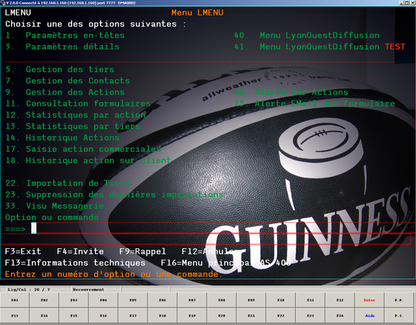The image size is (416, 325).
Task: Select option 7 Gestion des Contacts
Action: 68,81
